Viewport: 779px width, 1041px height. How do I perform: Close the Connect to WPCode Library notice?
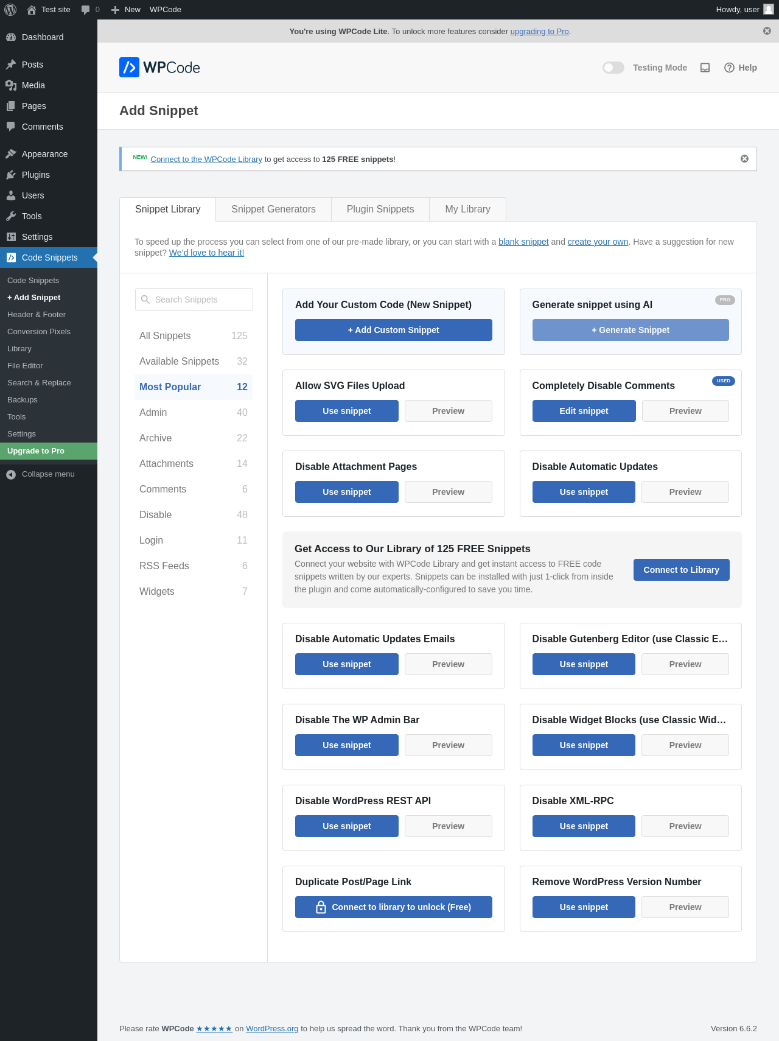pos(744,159)
